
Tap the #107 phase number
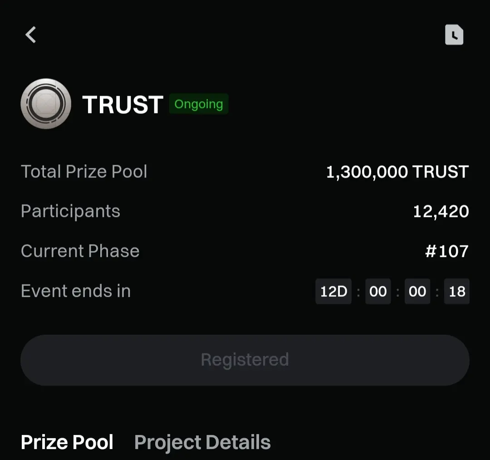[447, 251]
